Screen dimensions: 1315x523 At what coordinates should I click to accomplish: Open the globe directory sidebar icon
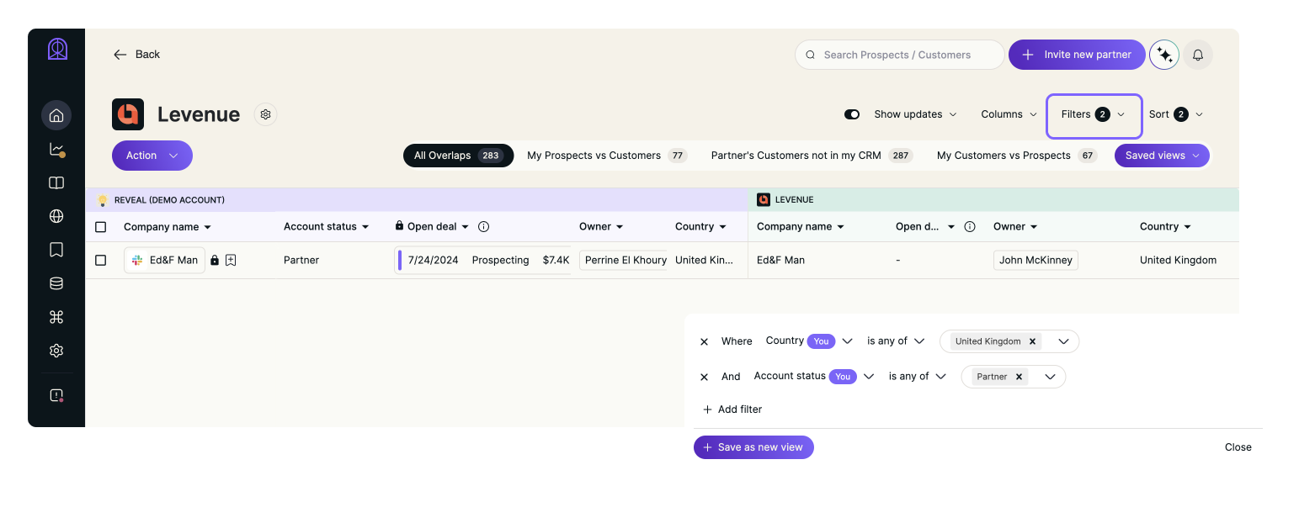56,216
